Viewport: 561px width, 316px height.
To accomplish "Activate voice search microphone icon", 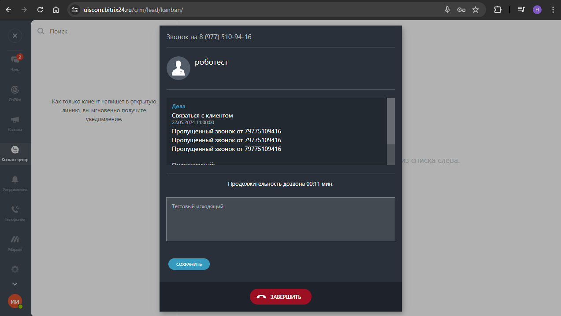I will (x=447, y=10).
